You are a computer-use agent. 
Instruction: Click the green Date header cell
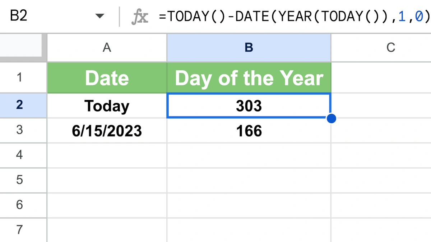pos(107,78)
